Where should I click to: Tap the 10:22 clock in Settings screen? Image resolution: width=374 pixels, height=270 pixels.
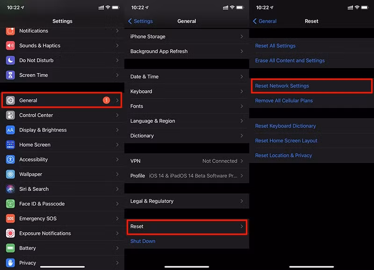click(14, 7)
